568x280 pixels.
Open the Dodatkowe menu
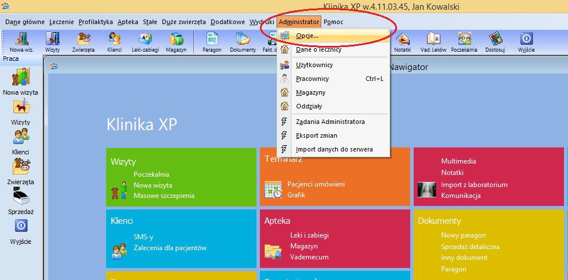pos(228,22)
